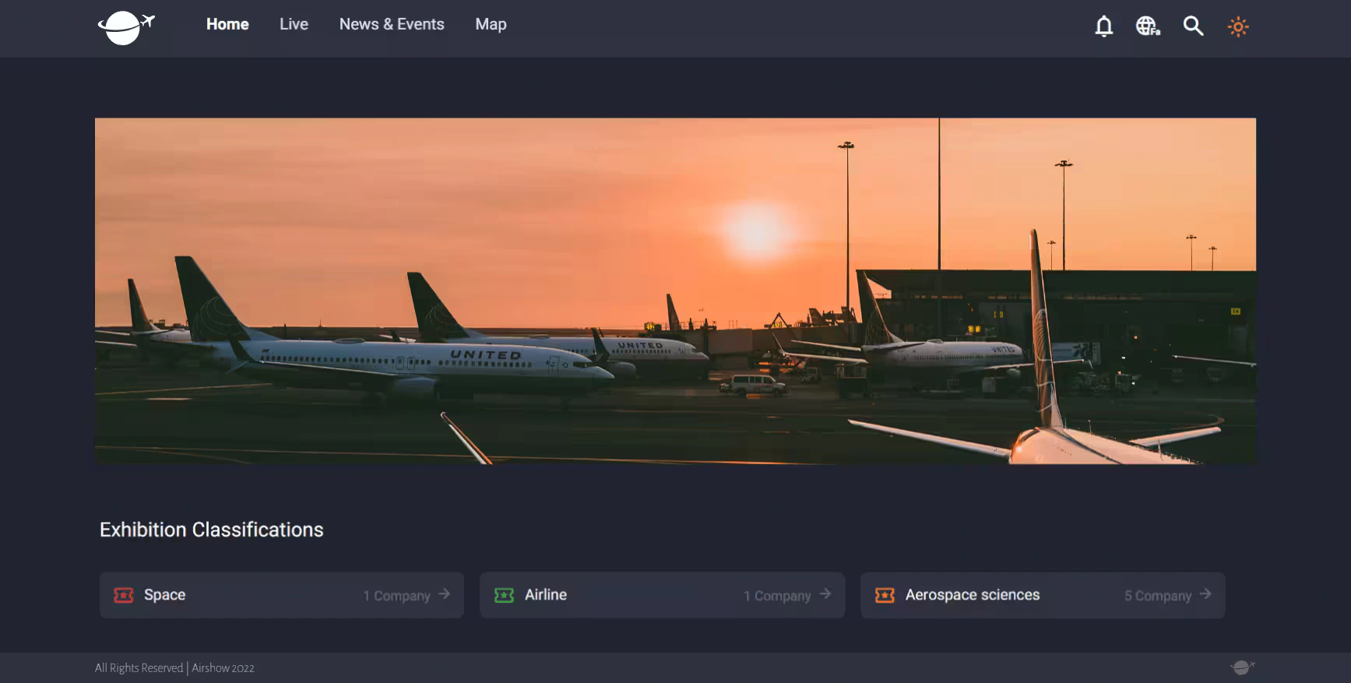Click the arrow on the Space card

444,594
